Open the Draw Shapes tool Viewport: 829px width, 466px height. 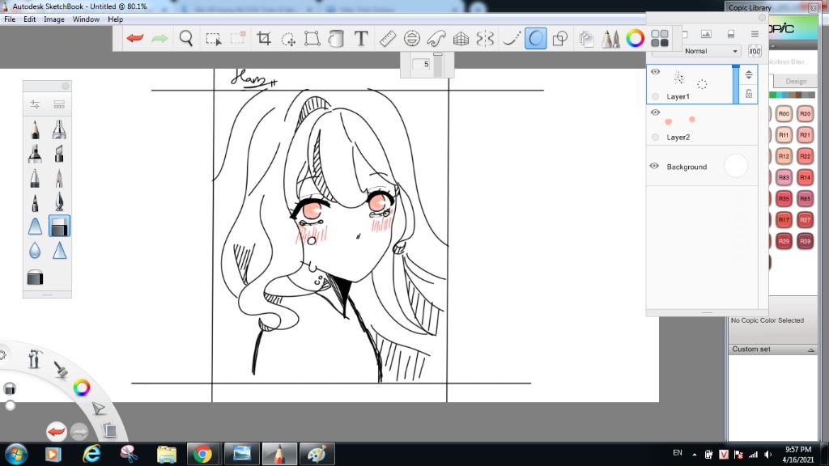pos(560,38)
